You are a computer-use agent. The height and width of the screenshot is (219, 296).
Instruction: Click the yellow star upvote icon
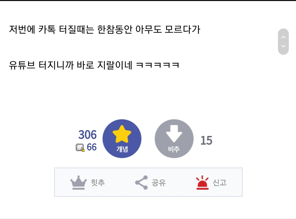tap(122, 134)
